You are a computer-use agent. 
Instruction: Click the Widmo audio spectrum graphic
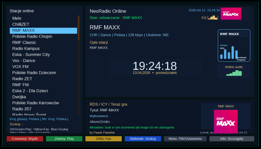[x=234, y=73]
